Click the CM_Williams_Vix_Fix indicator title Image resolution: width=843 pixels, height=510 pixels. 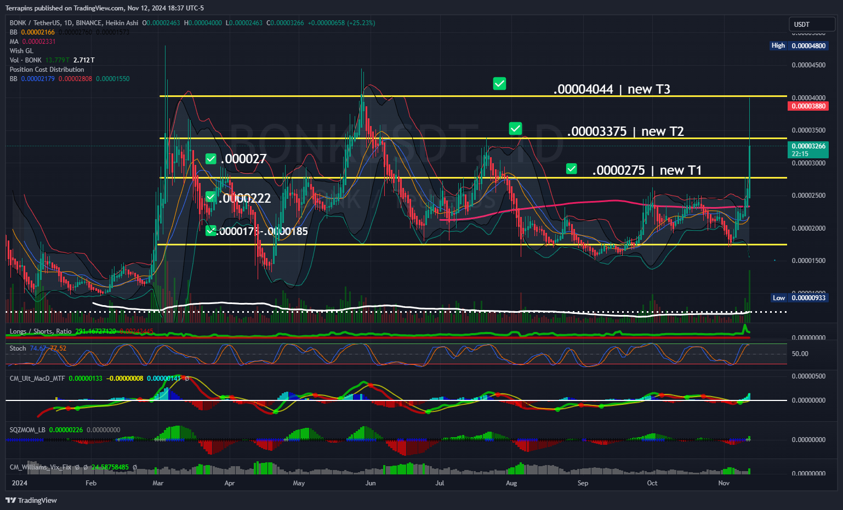point(41,467)
